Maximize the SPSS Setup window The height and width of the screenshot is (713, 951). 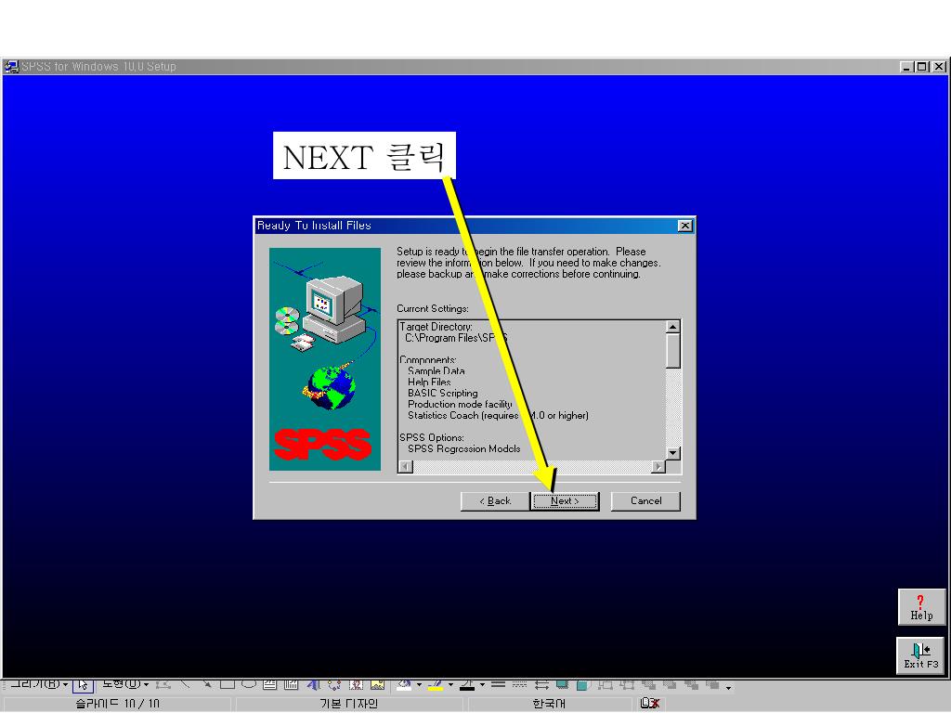pos(922,67)
